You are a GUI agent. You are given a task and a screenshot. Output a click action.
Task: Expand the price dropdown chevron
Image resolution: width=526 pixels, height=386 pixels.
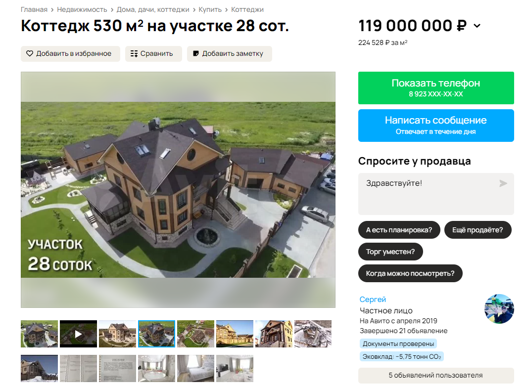pyautogui.click(x=477, y=26)
